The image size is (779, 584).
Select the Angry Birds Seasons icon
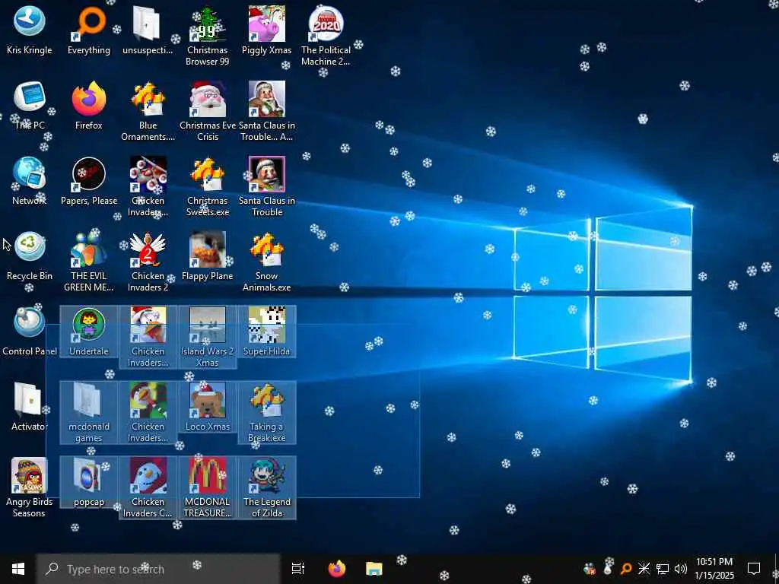pos(29,489)
